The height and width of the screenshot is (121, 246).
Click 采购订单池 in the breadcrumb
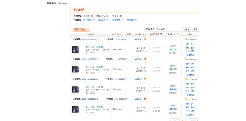63,4
